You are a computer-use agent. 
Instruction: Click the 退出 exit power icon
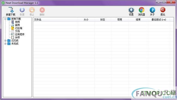point(163,10)
